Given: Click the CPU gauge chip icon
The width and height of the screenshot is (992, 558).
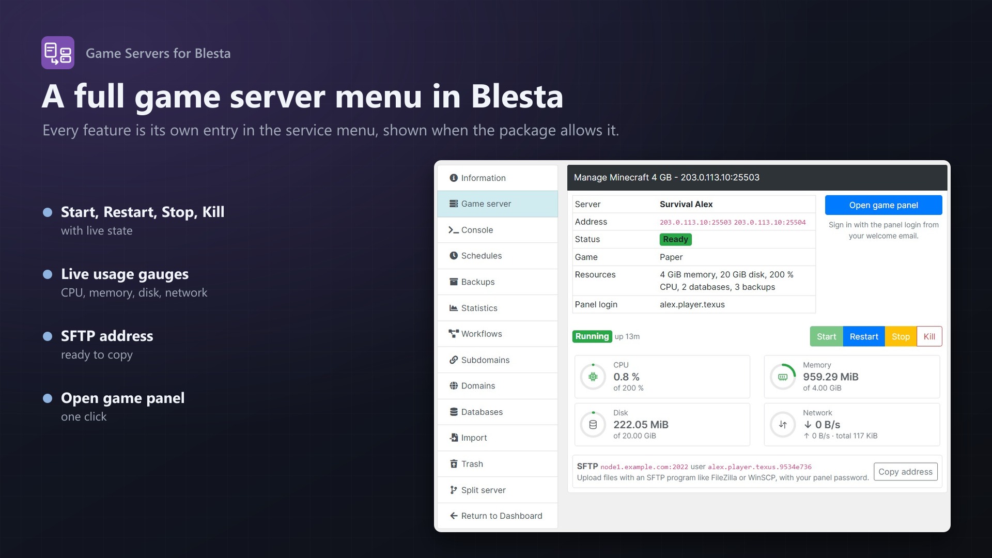Looking at the screenshot, I should click(593, 377).
